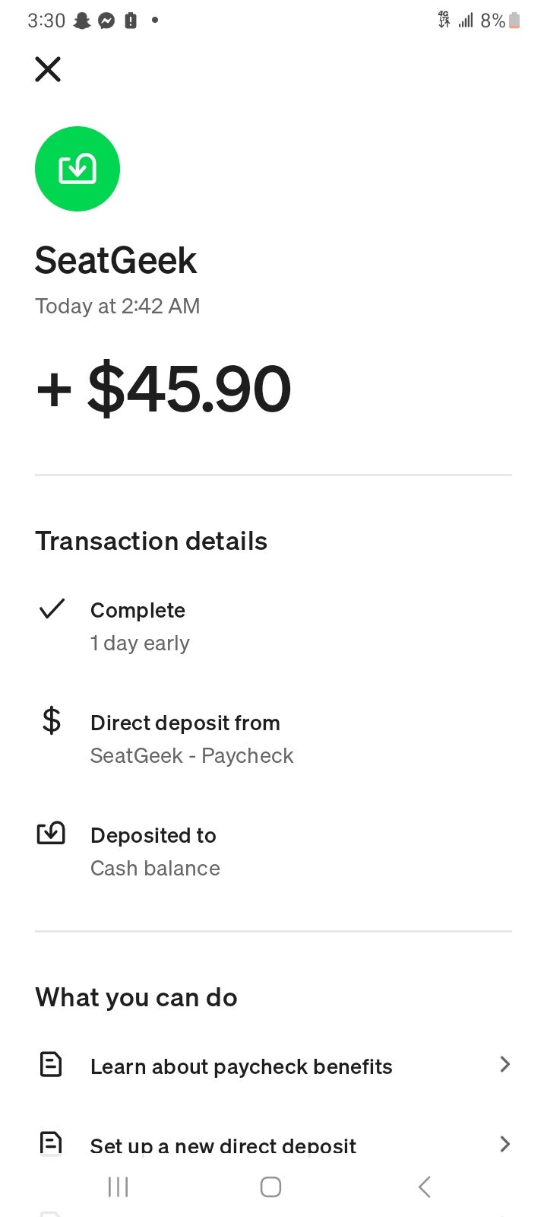Tap the Deposited to inbox icon

52,834
